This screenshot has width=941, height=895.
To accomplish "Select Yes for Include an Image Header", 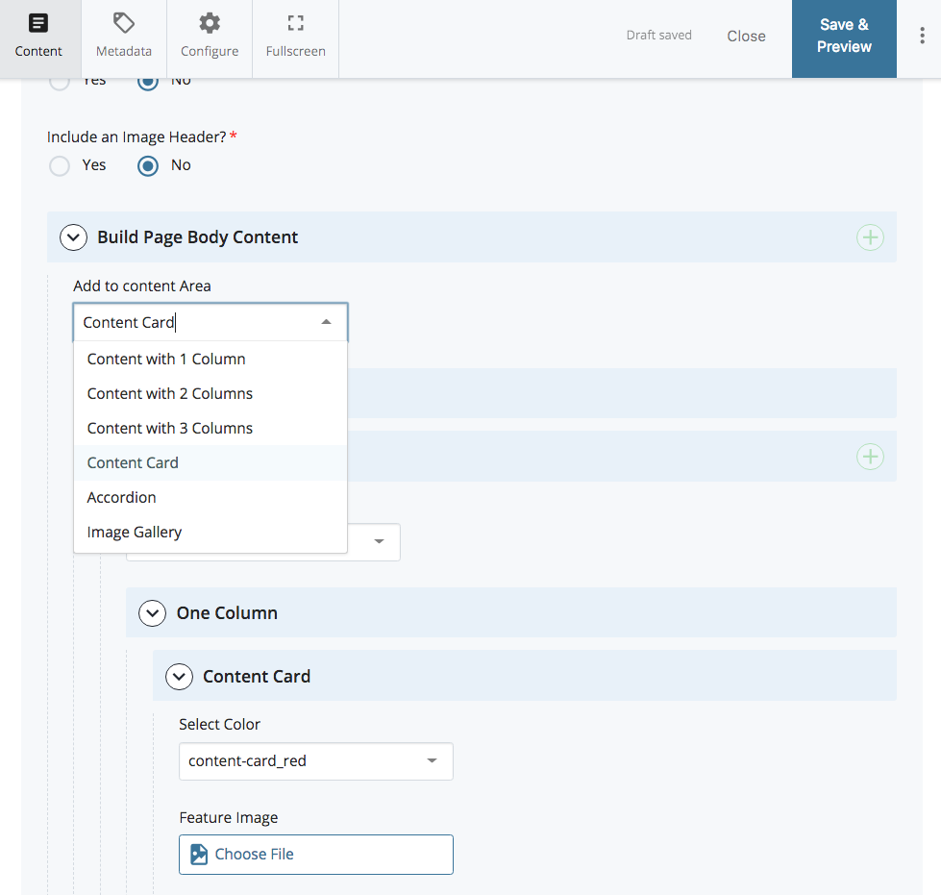I will pyautogui.click(x=60, y=165).
